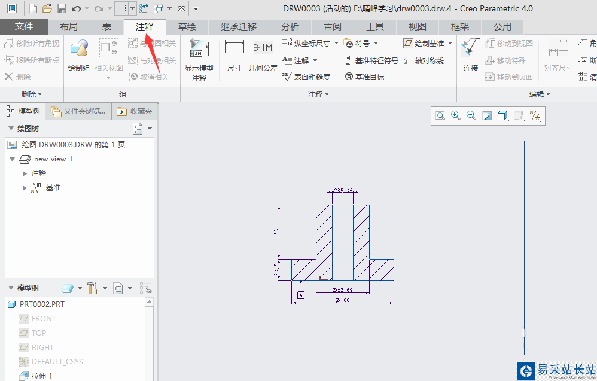
Task: Click the New file icon
Action: [x=33, y=8]
